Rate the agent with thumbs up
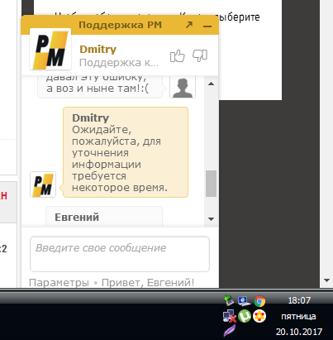This screenshot has height=340, width=333. pyautogui.click(x=177, y=56)
